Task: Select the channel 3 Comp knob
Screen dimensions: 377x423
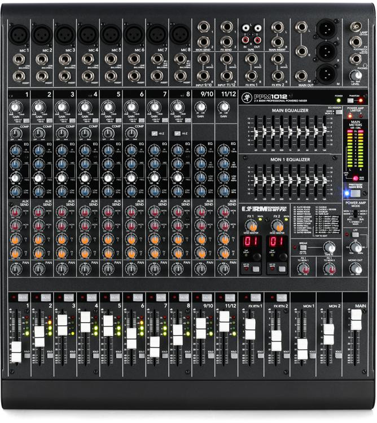Action: [x=62, y=134]
